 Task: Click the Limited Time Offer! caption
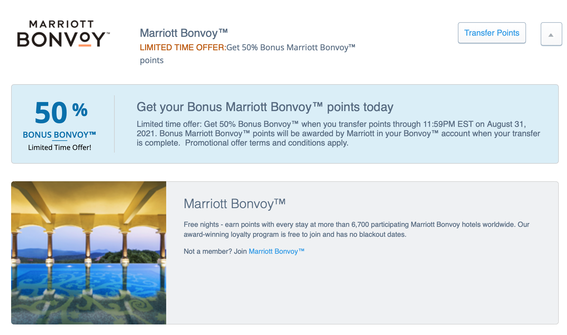60,148
